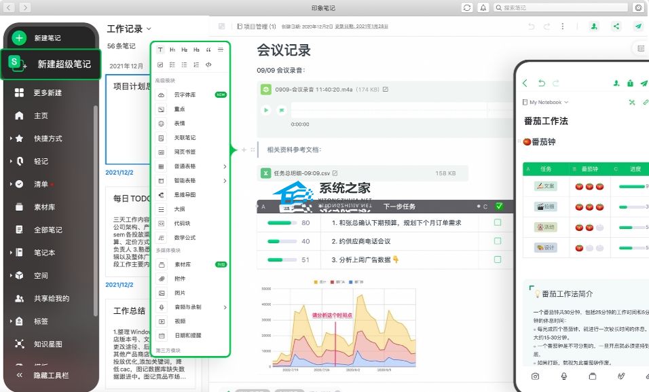The height and width of the screenshot is (392, 649).
Task: Tick checkbox for 分析上周广告数据 task
Action: pos(498,260)
